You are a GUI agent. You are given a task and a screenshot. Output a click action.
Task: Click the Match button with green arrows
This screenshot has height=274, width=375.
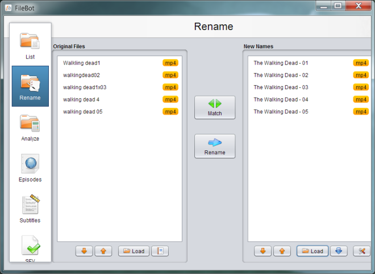pyautogui.click(x=214, y=107)
